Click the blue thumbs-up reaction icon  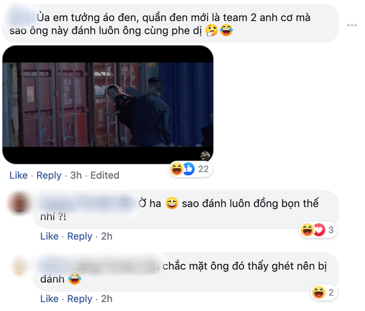[188, 169]
